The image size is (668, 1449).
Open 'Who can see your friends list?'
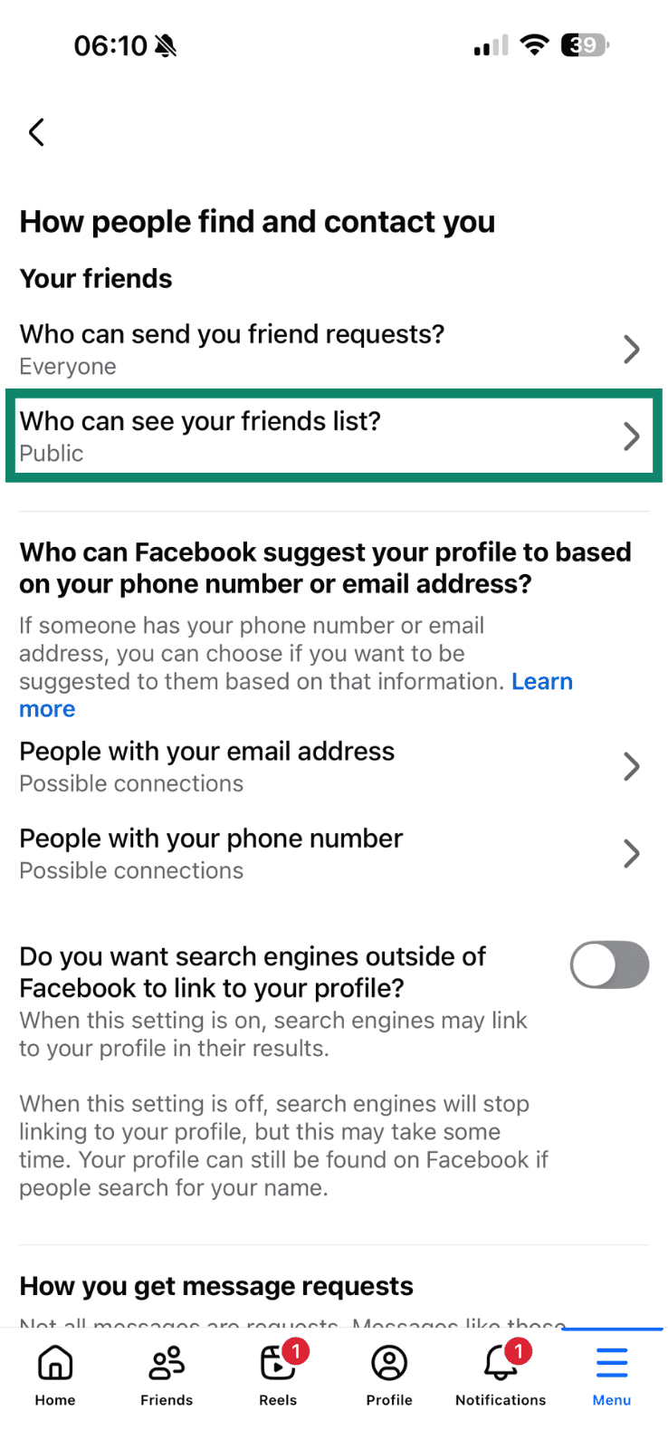(200, 422)
